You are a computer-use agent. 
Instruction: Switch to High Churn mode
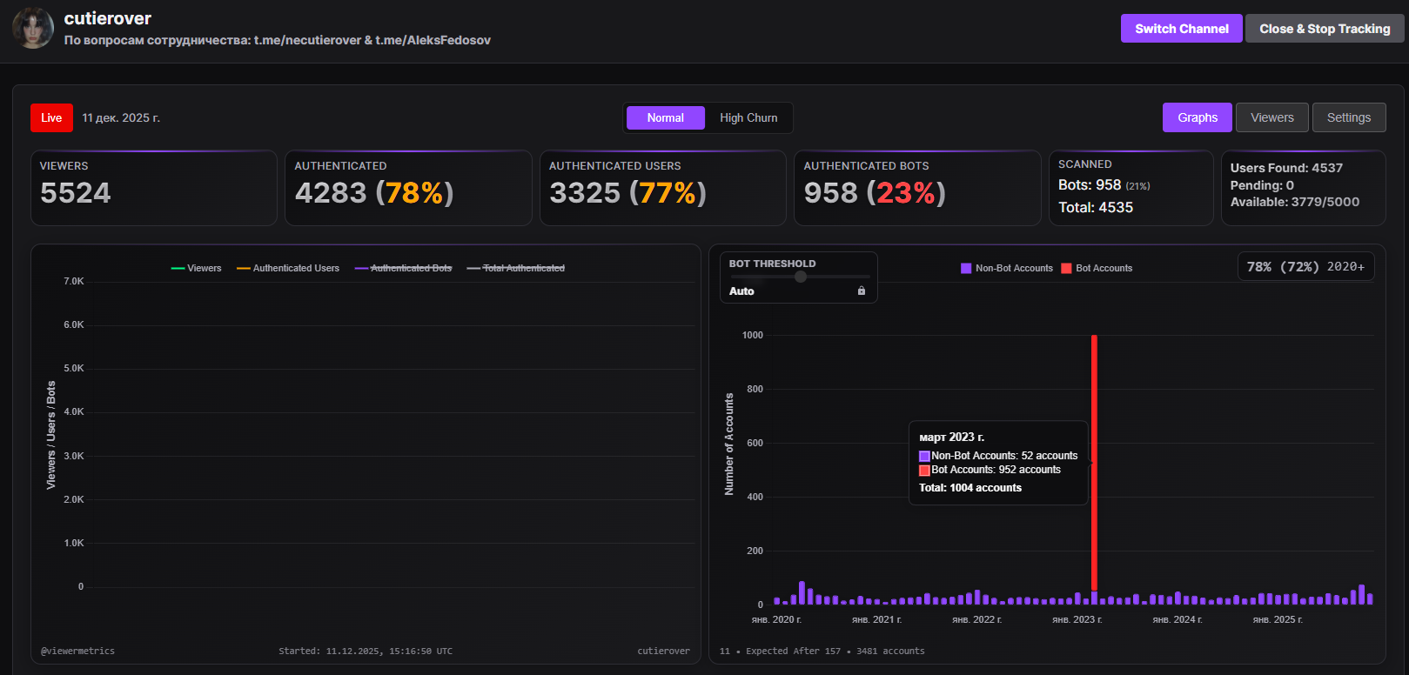[x=748, y=117]
